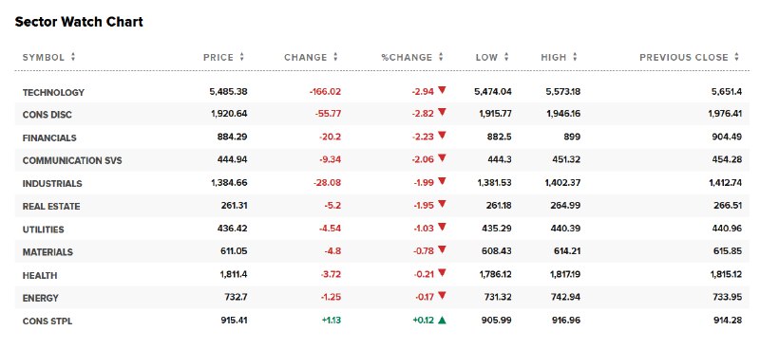760x349 pixels.
Task: Click the red down arrow in the FINANCIALS row
Action: pos(442,136)
